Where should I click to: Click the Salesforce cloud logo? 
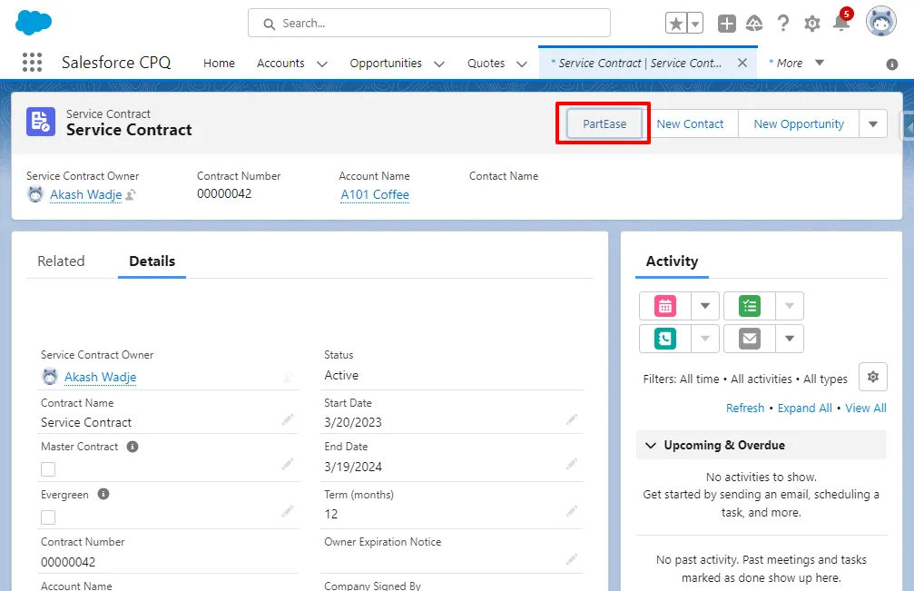(x=34, y=23)
